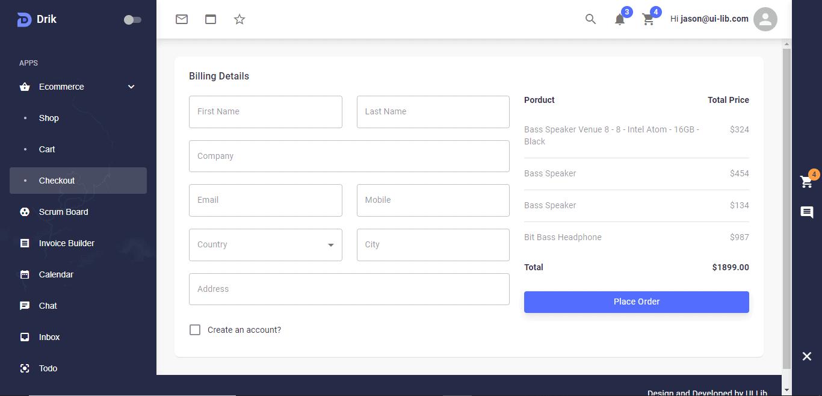Collapse the Ecommerce menu chevron
The height and width of the screenshot is (396, 822).
point(131,87)
